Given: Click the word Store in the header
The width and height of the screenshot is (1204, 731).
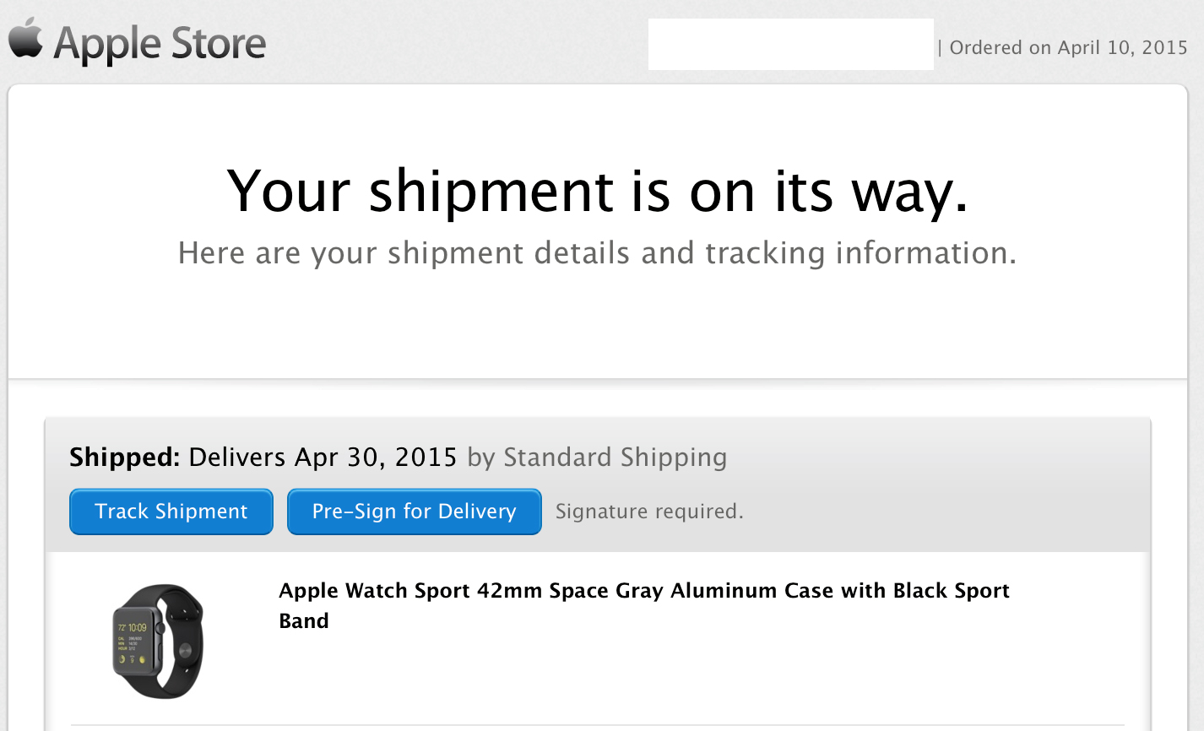Looking at the screenshot, I should (218, 43).
